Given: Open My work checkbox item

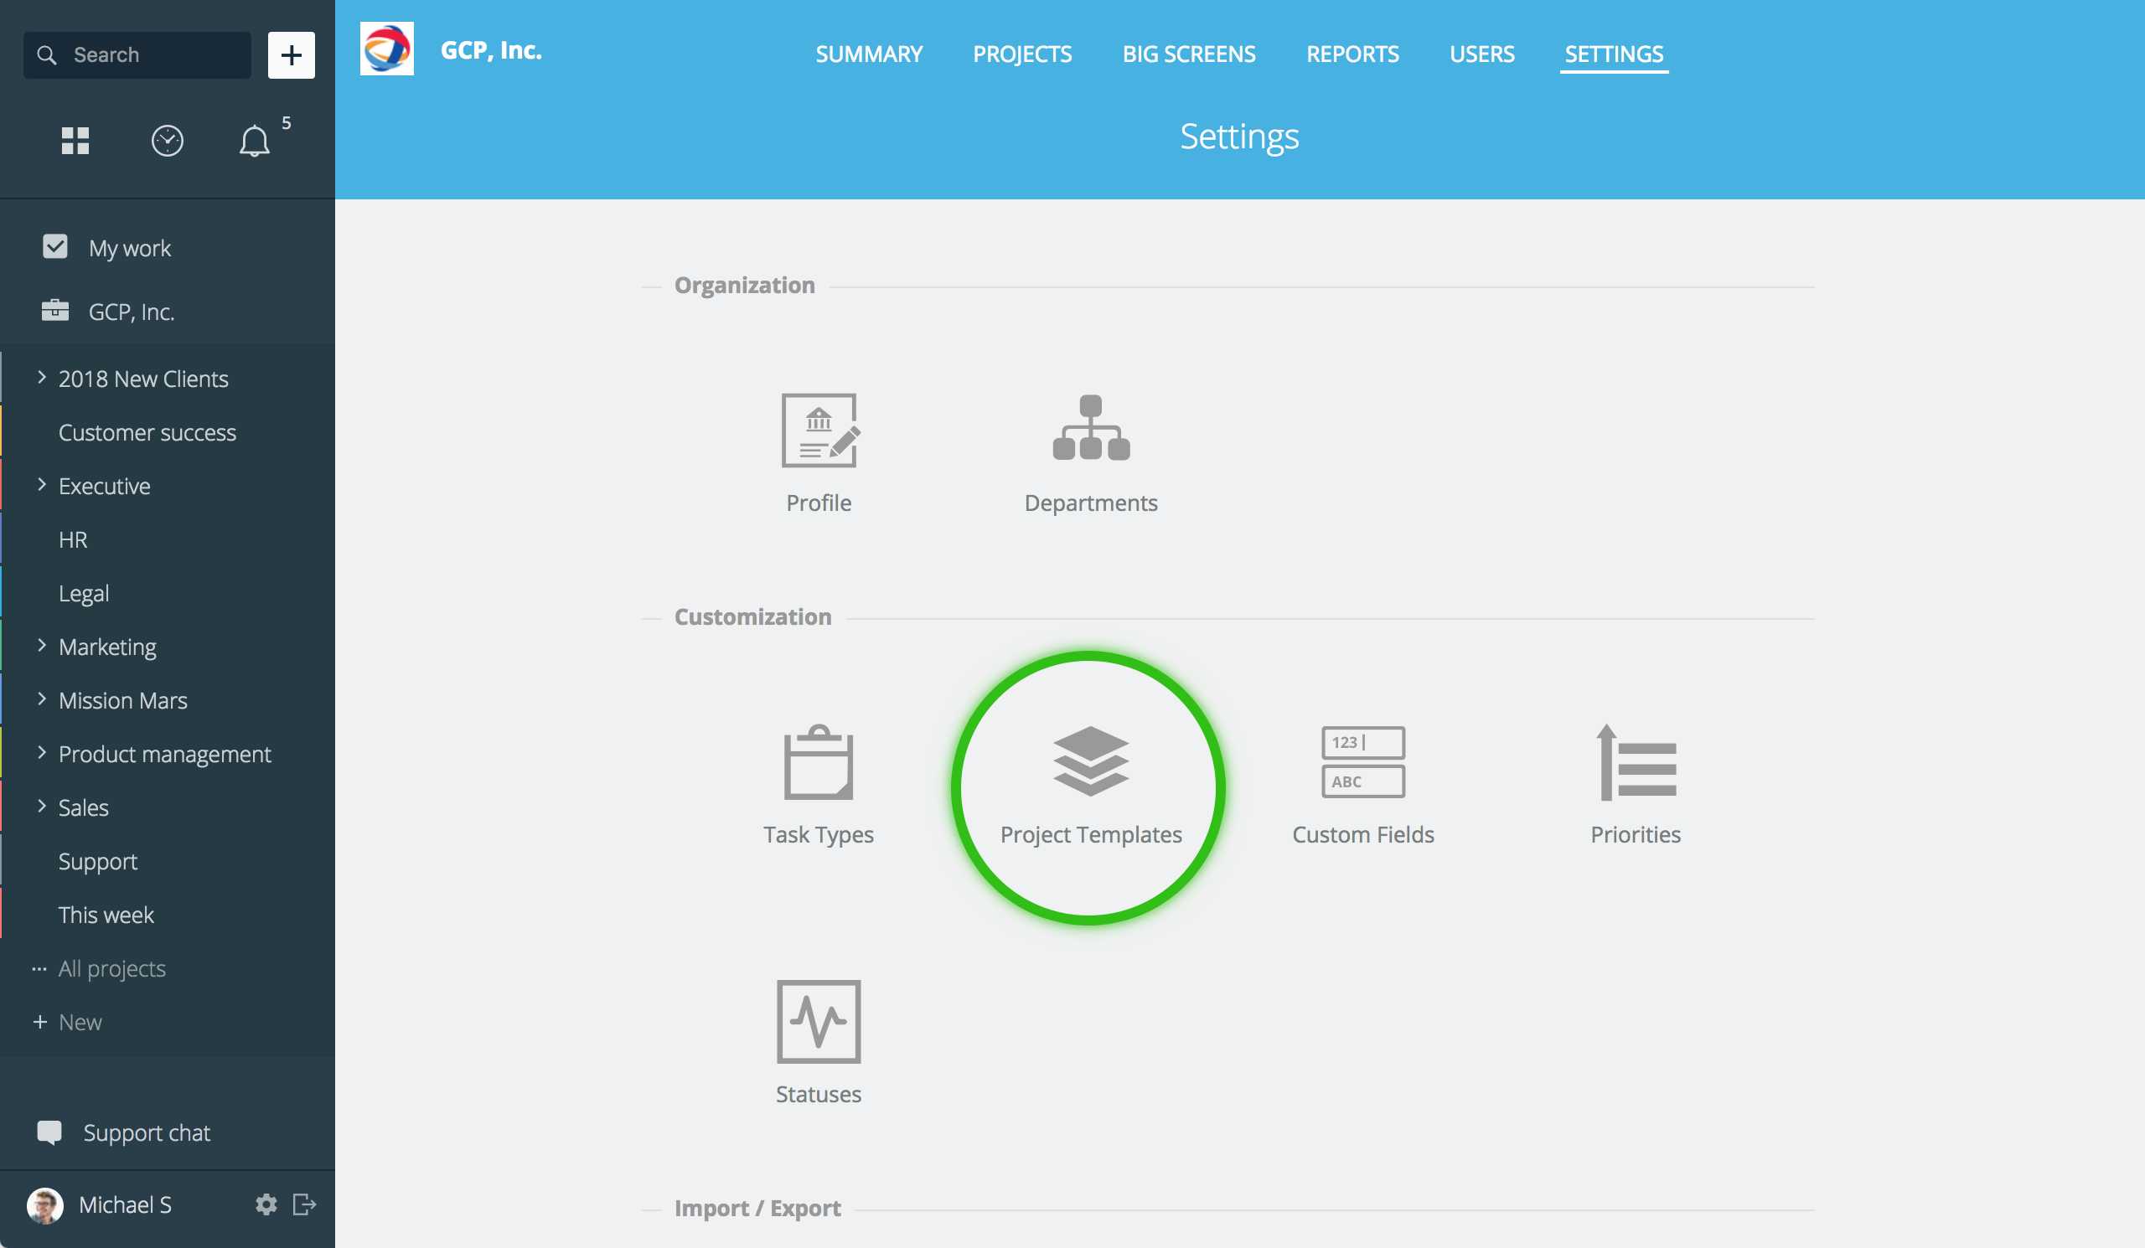Looking at the screenshot, I should pos(129,248).
